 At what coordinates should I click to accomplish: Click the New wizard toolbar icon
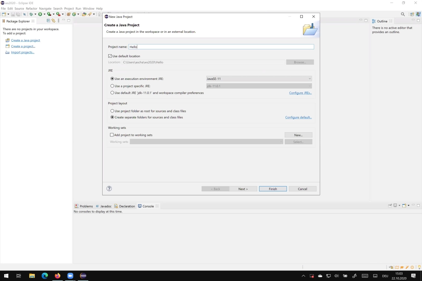pos(4,14)
